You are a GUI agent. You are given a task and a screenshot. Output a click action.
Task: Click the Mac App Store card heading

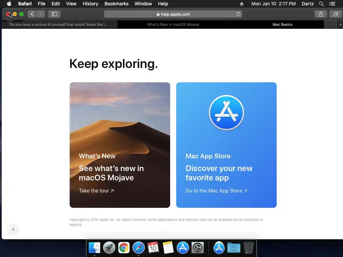coord(208,156)
